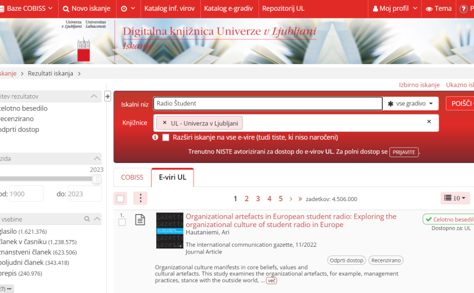The width and height of the screenshot is (474, 293).
Task: Collapse the left sidebar with arrow icon
Action: tap(108, 97)
